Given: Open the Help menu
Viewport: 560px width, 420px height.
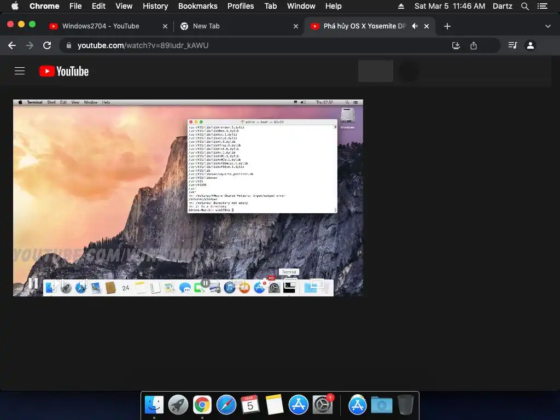Looking at the screenshot, I should [x=333, y=6].
